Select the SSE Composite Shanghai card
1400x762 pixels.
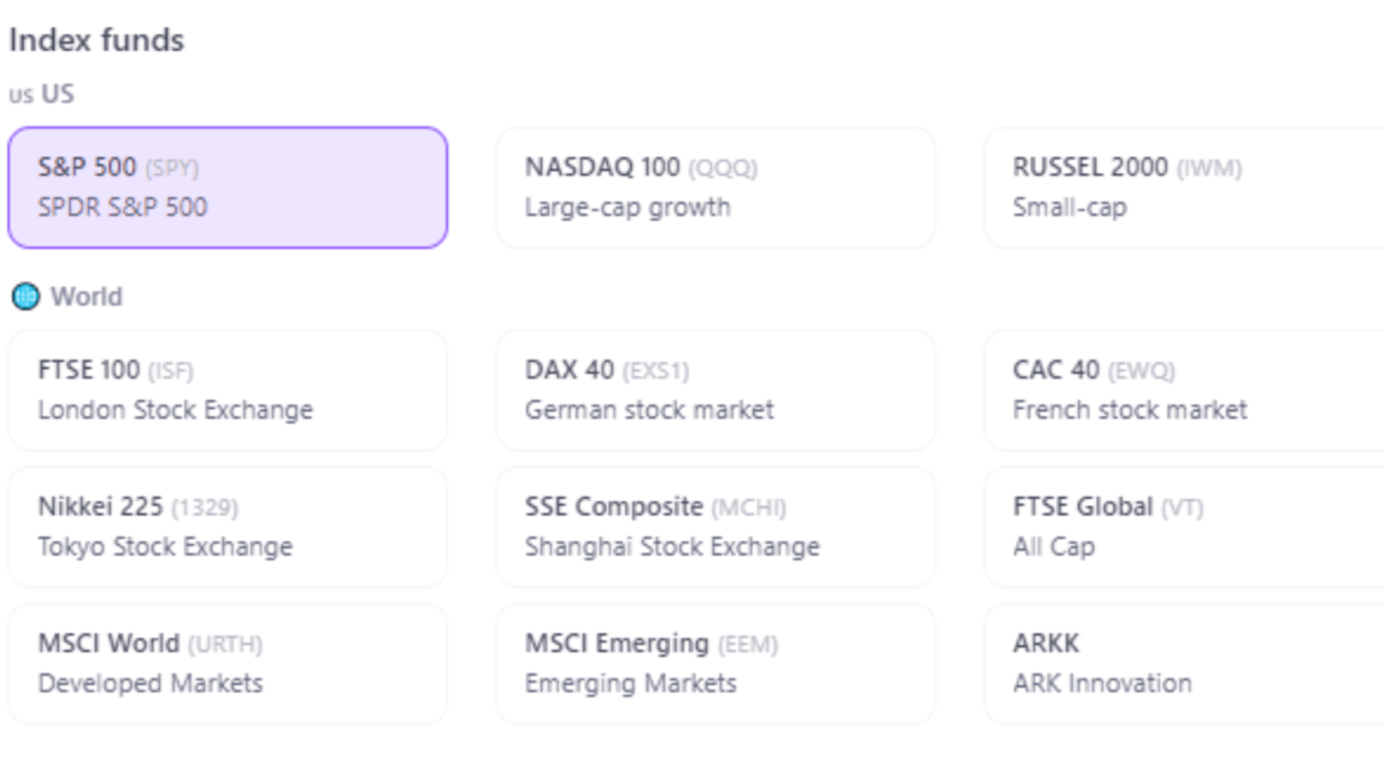[715, 527]
